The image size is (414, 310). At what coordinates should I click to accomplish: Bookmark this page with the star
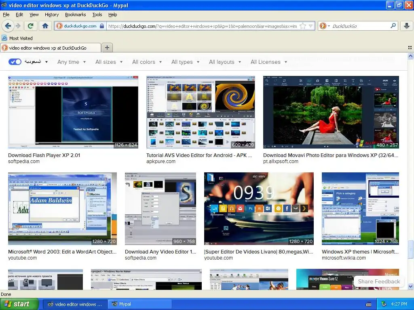click(303, 26)
